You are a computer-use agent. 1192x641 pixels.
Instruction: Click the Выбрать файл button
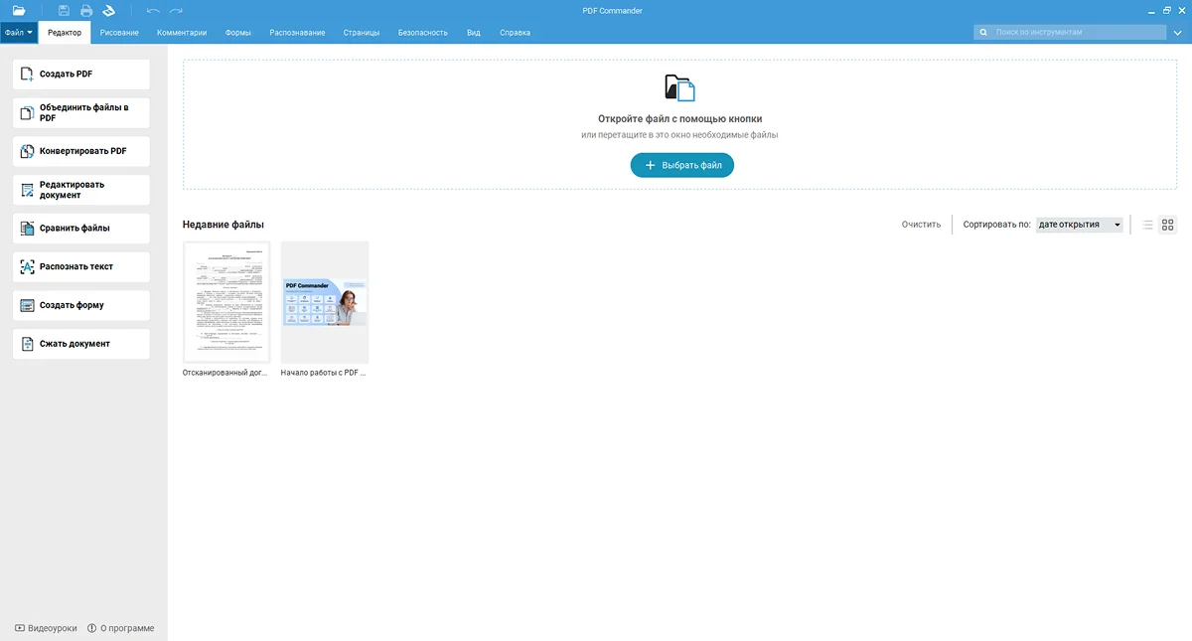tap(681, 165)
